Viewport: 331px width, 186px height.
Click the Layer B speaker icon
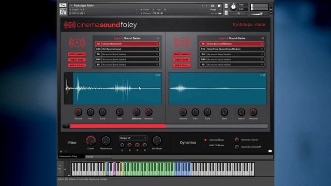(x=182, y=43)
